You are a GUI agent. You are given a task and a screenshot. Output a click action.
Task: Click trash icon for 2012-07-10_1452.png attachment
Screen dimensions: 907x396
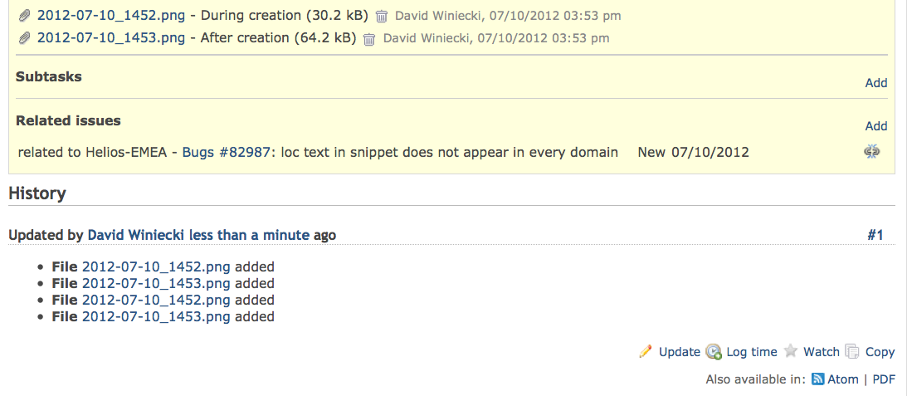click(x=381, y=17)
